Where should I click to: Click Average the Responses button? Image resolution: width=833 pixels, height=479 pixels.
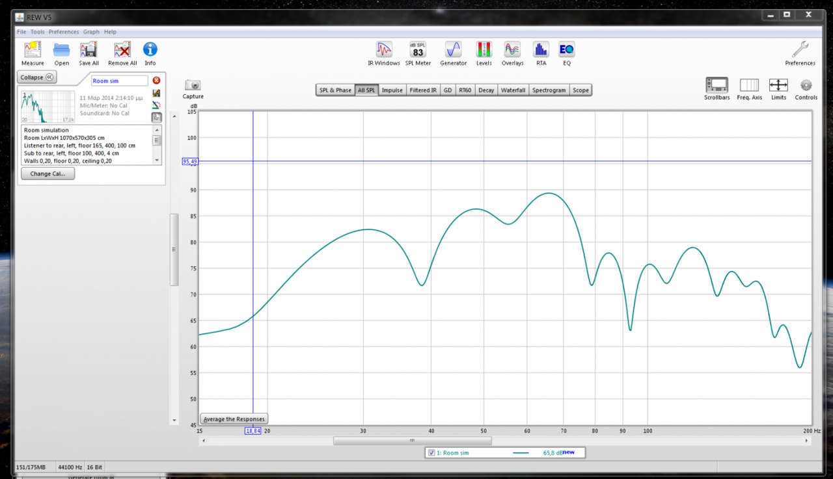point(234,419)
